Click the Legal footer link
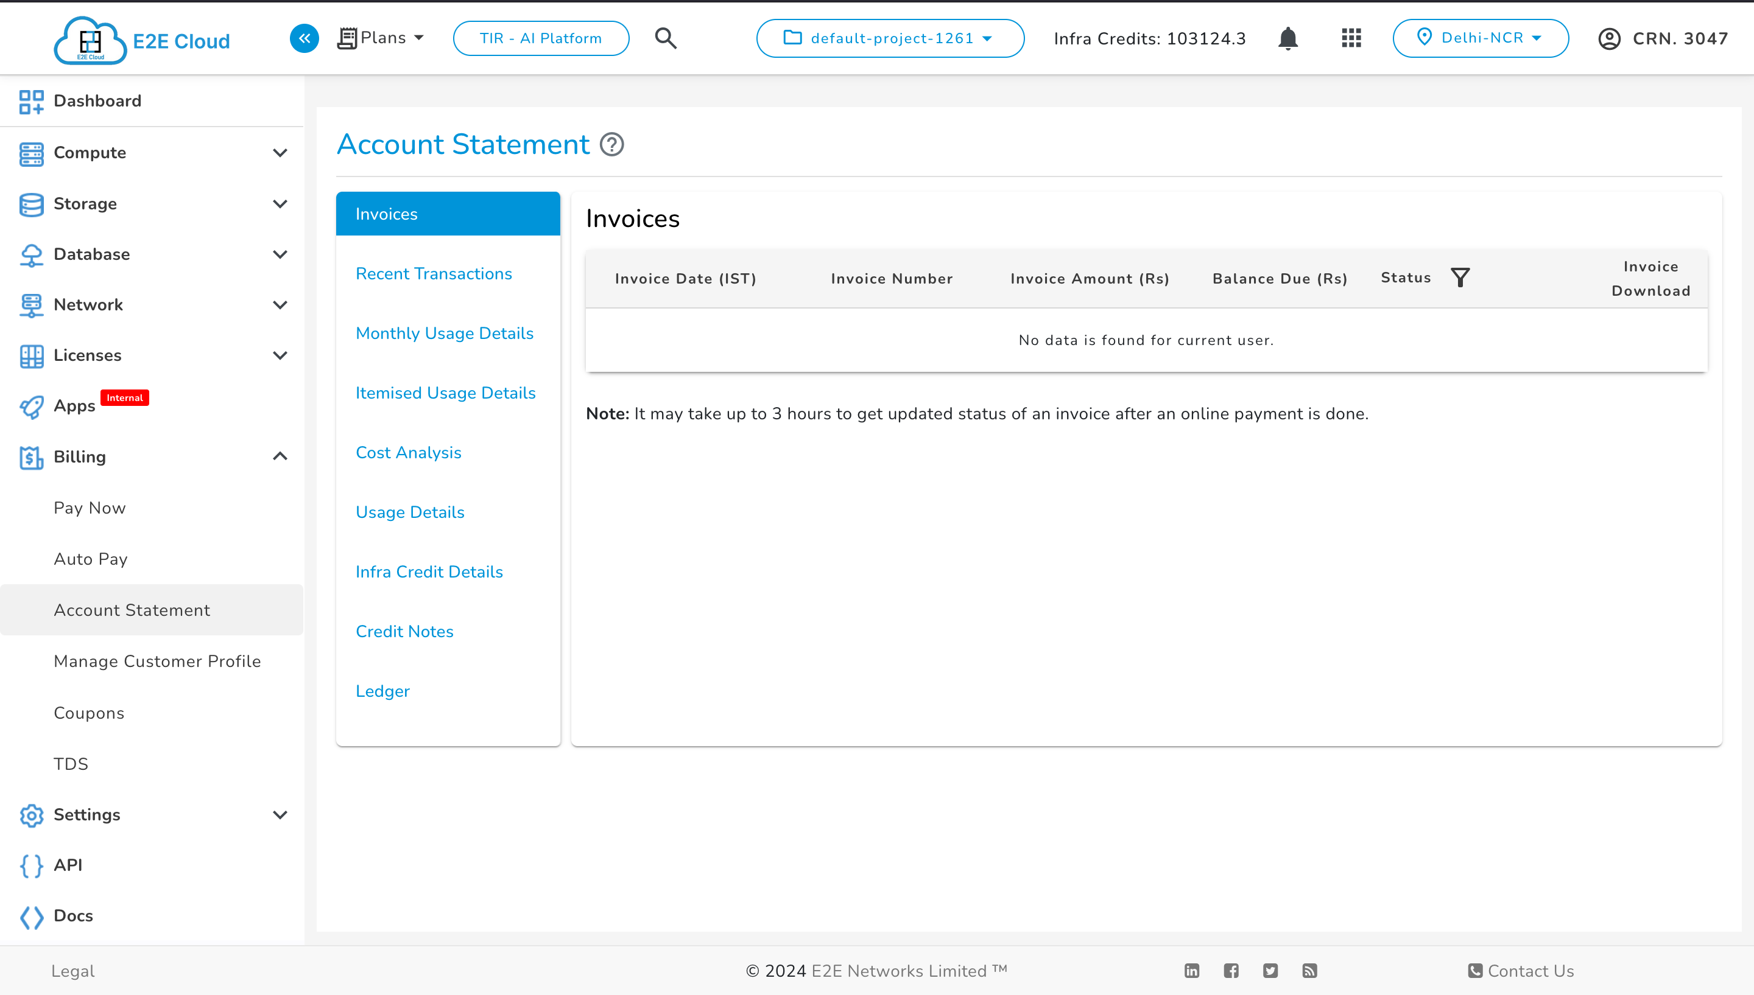1754x995 pixels. click(x=72, y=971)
